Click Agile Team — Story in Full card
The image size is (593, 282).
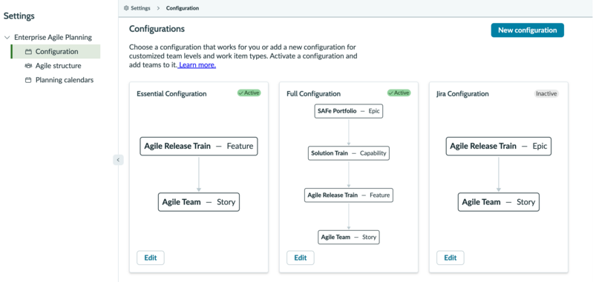(x=349, y=237)
